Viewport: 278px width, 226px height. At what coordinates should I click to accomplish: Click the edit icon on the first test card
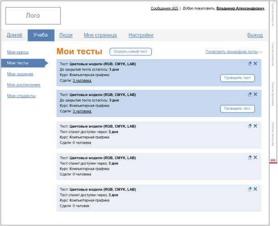pos(250,64)
